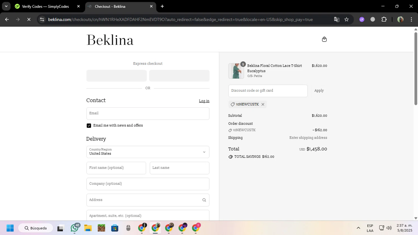
Task: Open a new browser tab
Action: pyautogui.click(x=162, y=6)
